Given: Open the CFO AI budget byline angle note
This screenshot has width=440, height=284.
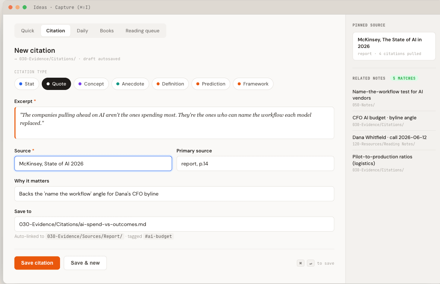Looking at the screenshot, I should pos(394,121).
